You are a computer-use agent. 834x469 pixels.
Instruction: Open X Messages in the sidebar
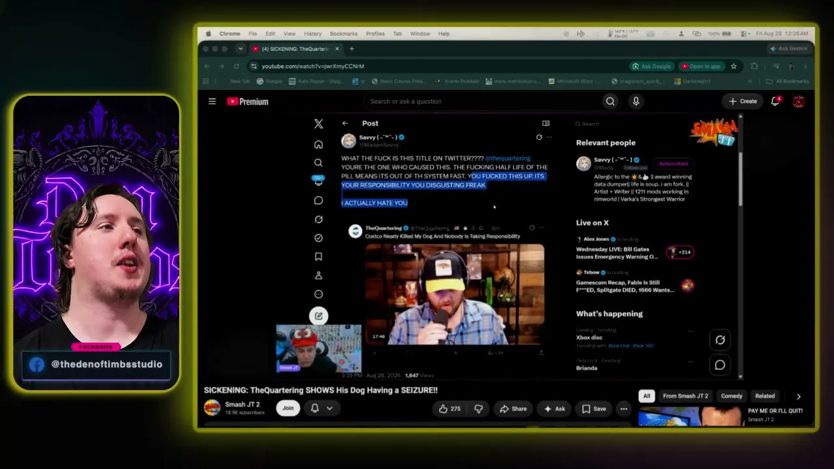tap(319, 201)
